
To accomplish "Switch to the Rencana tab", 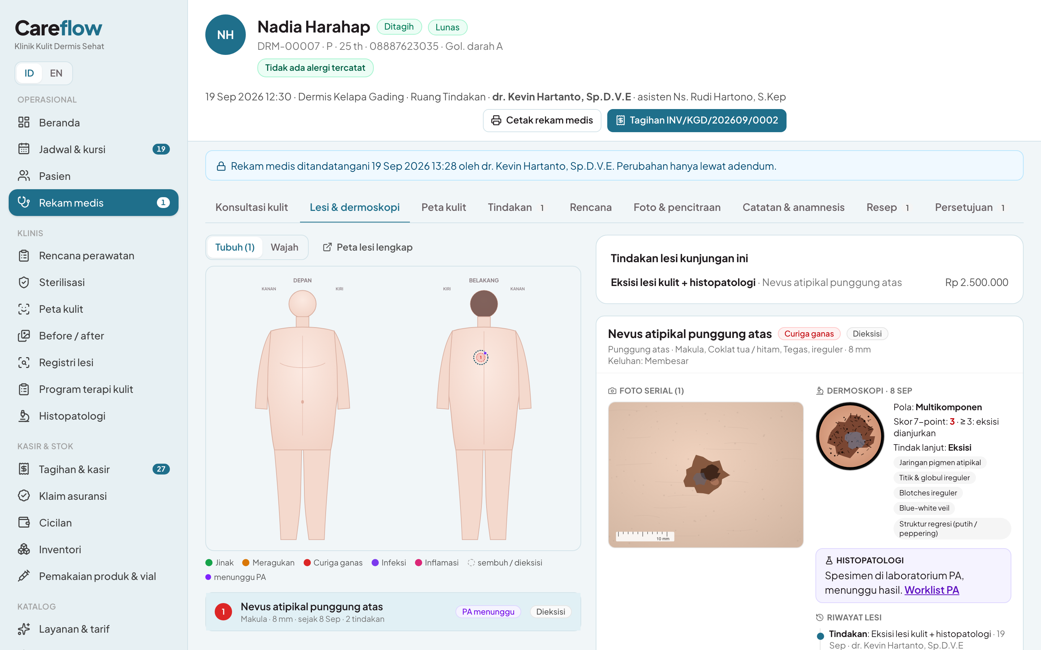I will pyautogui.click(x=591, y=207).
